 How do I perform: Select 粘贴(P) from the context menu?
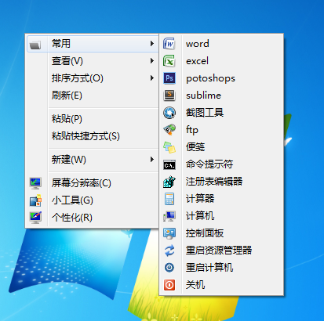pos(93,119)
